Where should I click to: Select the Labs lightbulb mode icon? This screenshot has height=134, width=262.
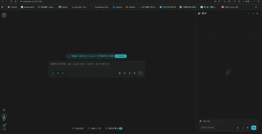pyautogui.click(x=63, y=73)
